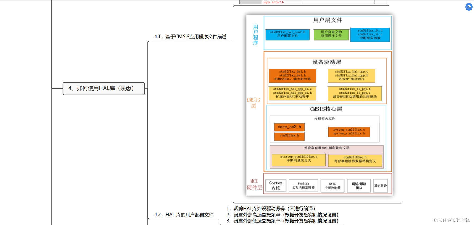474x225 pixels.
Task: Select branch "4.1，基于CMSIS应用程序文件描述"
Action: click(x=190, y=37)
